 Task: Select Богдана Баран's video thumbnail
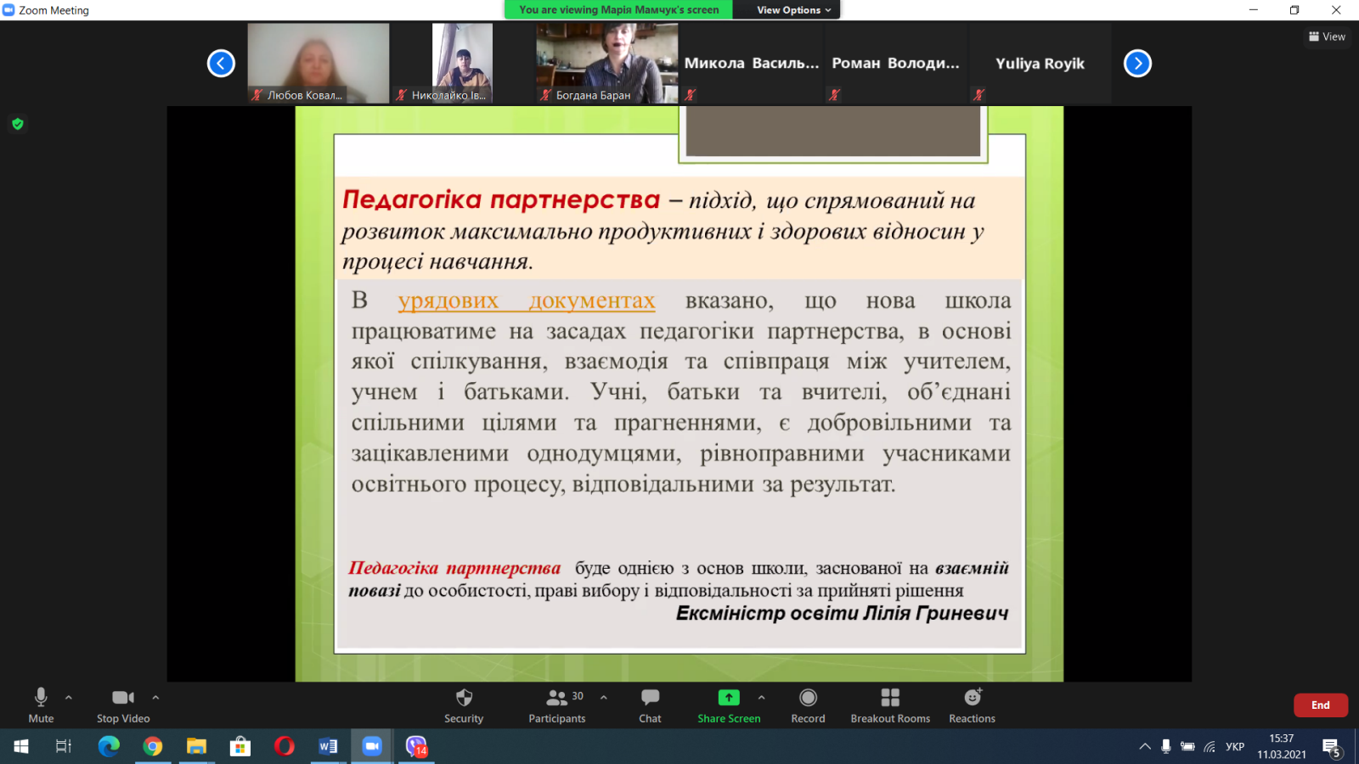606,63
